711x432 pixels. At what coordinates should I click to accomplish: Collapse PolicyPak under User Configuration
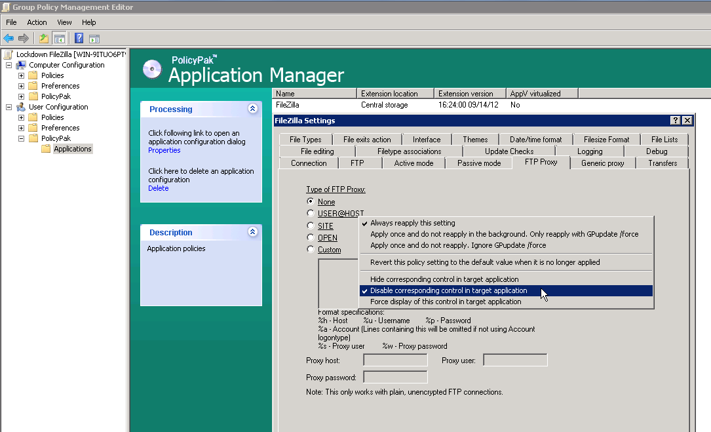[x=21, y=138]
